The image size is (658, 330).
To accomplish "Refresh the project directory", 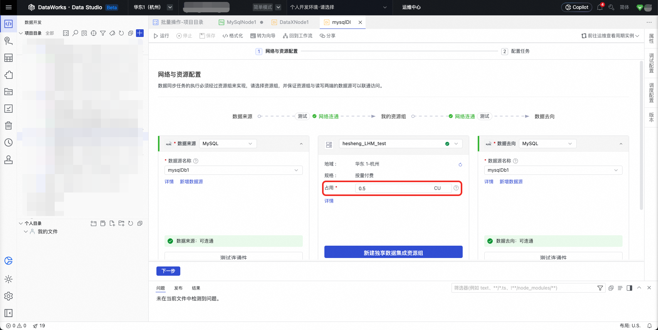I will click(x=121, y=33).
